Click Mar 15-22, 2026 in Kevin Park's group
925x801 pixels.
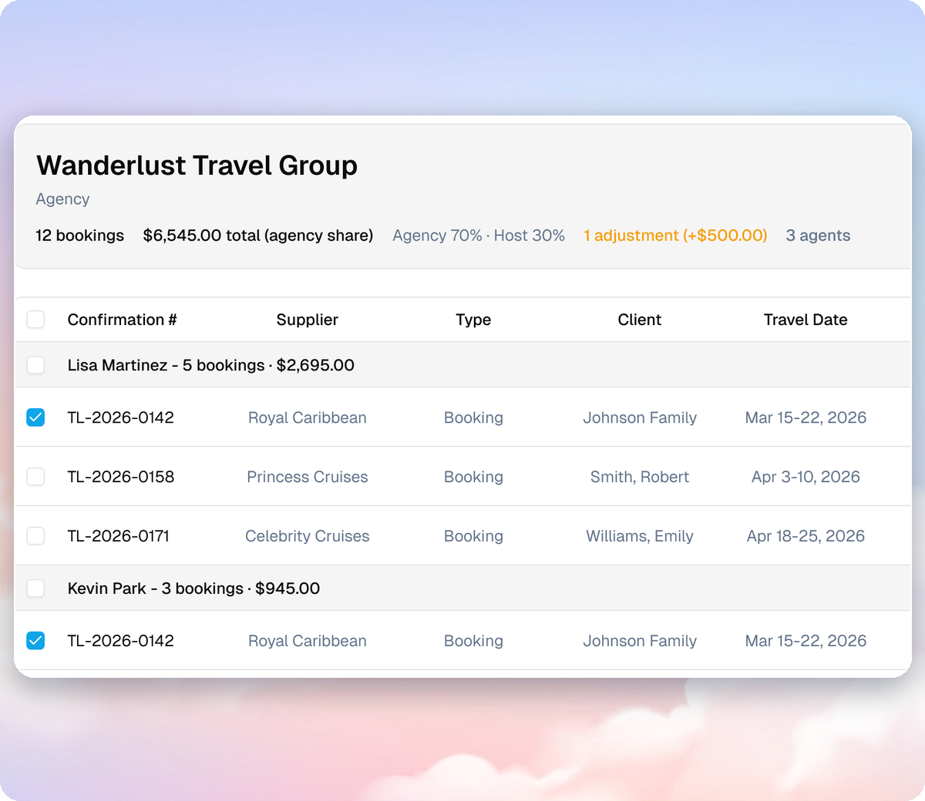[806, 641]
